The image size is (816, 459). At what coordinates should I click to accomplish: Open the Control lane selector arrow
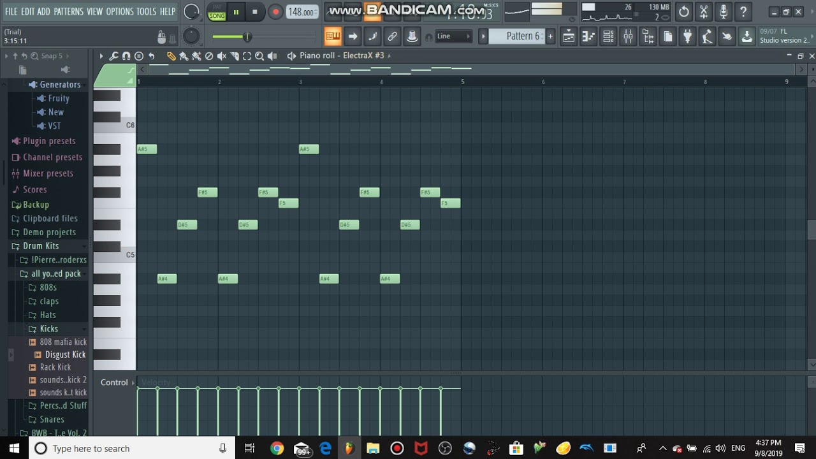133,382
